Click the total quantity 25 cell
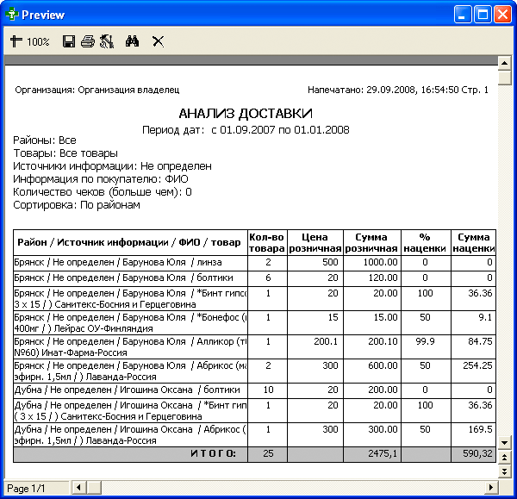Screen dimensions: 517x499 (x=268, y=454)
